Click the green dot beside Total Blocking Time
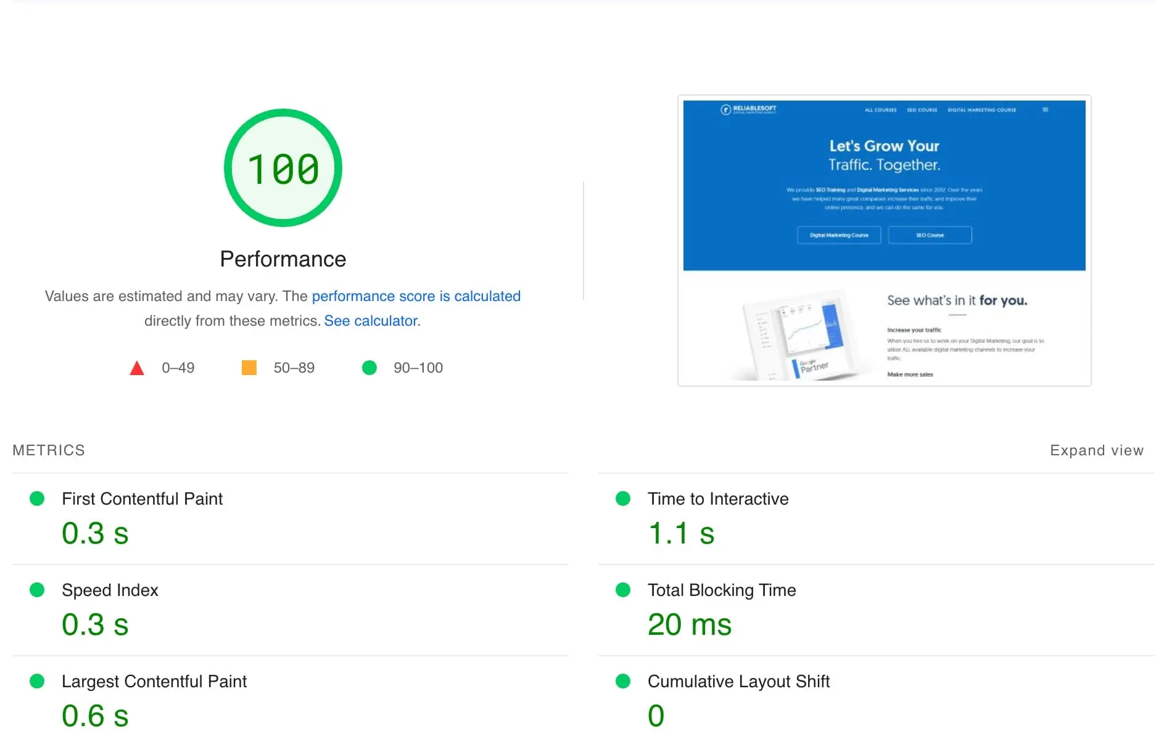Viewport: 1172px width, 744px height. click(x=623, y=590)
